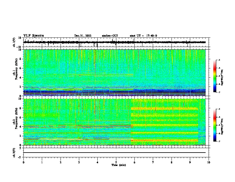
Task: Click the ch.1 colorbar "log(PSD)" unit label
Action: [x=222, y=77]
